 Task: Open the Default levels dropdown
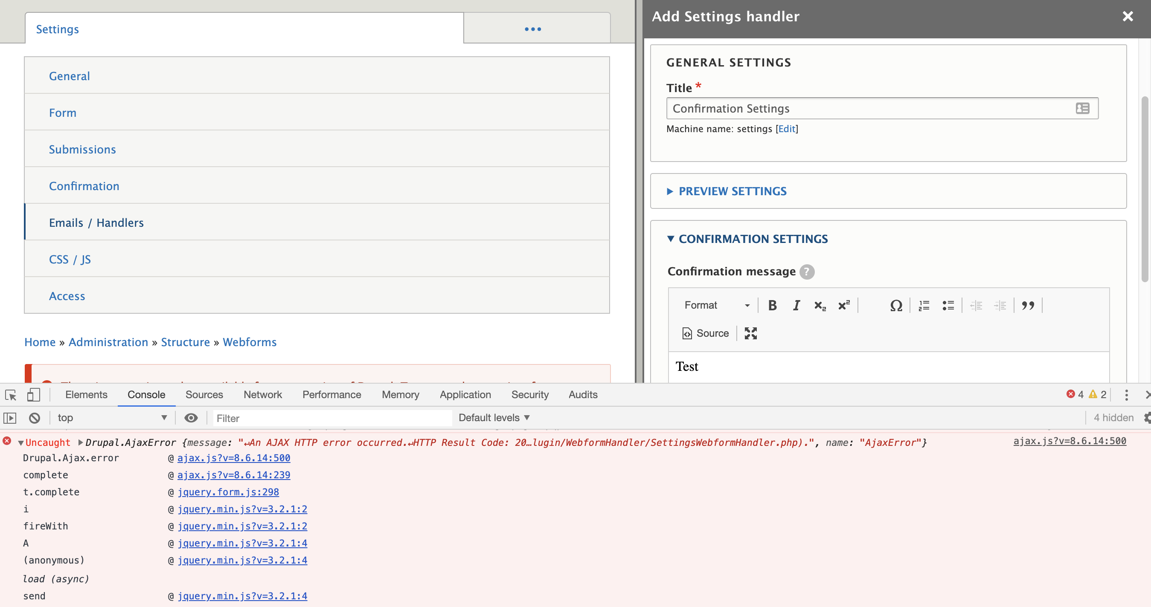point(494,418)
